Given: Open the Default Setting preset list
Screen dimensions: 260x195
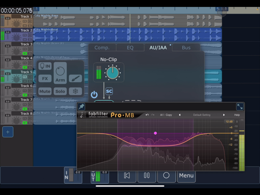Looking at the screenshot, I should coord(202,115).
